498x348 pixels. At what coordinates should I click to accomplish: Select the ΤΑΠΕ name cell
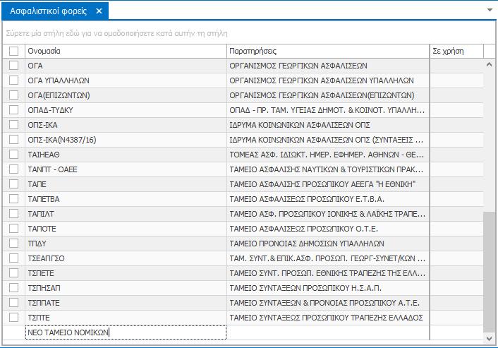(126, 184)
